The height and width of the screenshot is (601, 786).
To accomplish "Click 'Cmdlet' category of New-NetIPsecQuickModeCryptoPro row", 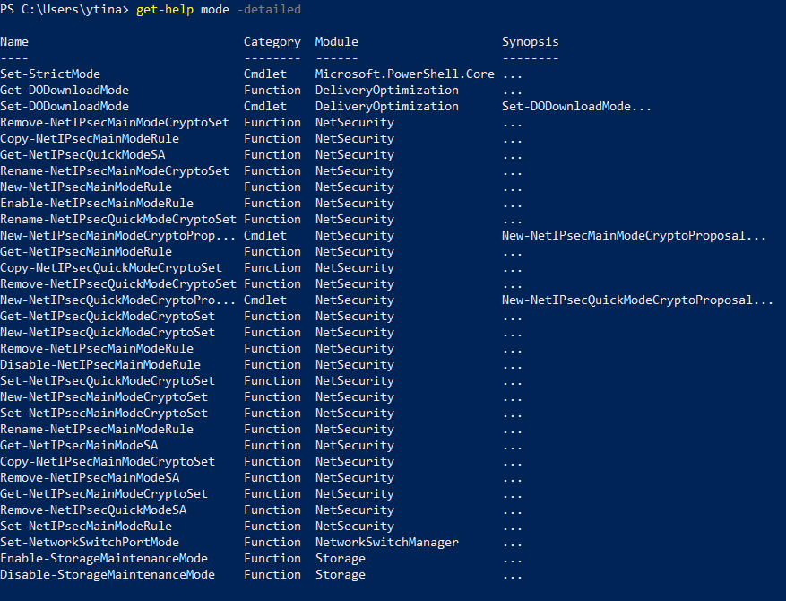I will [265, 300].
